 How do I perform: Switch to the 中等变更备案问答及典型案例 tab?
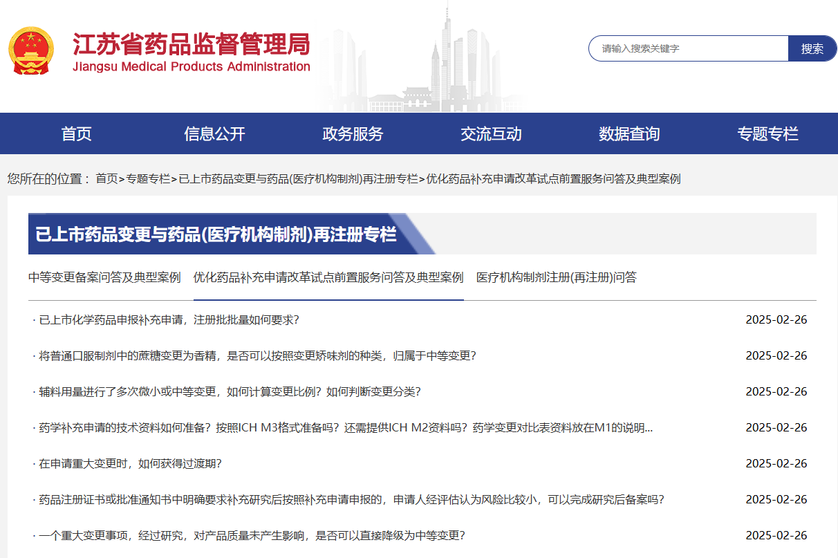point(104,277)
